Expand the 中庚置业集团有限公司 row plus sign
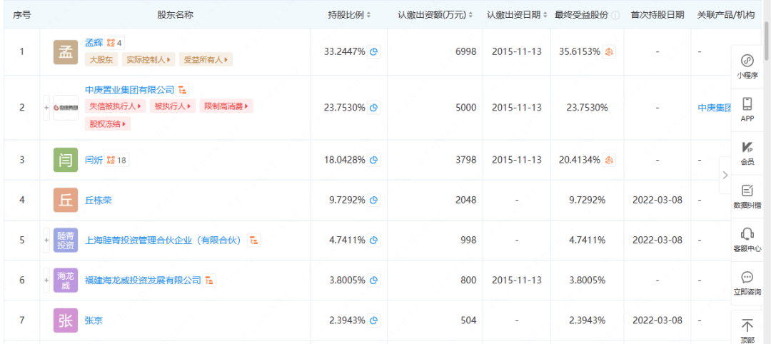This screenshot has height=344, width=771. pos(47,108)
